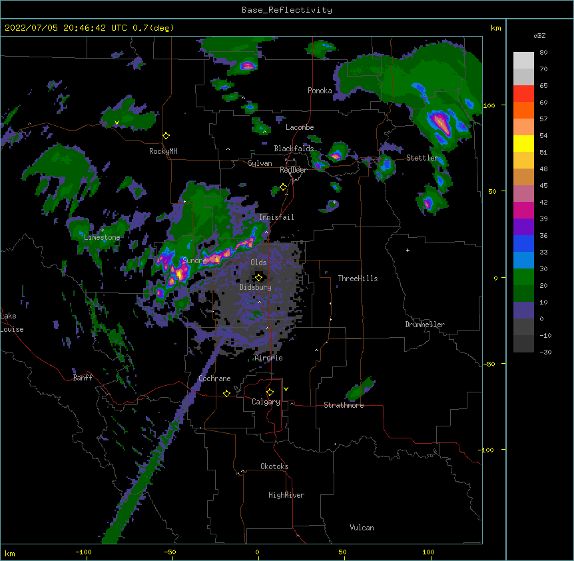The image size is (574, 561).
Task: Click the Base_Reflectivity title
Action: click(x=287, y=10)
